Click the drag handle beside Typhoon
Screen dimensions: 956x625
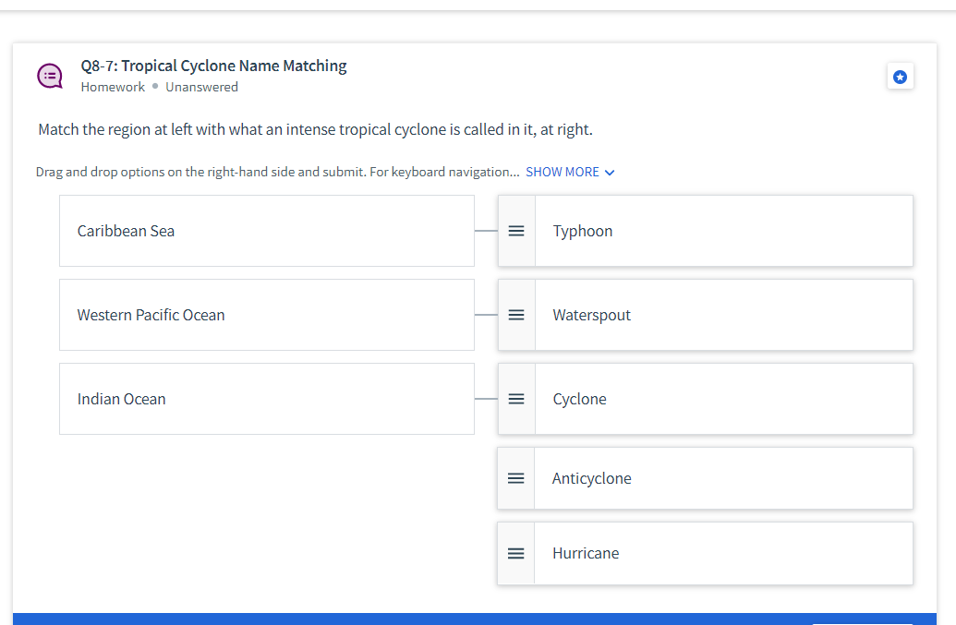point(516,231)
